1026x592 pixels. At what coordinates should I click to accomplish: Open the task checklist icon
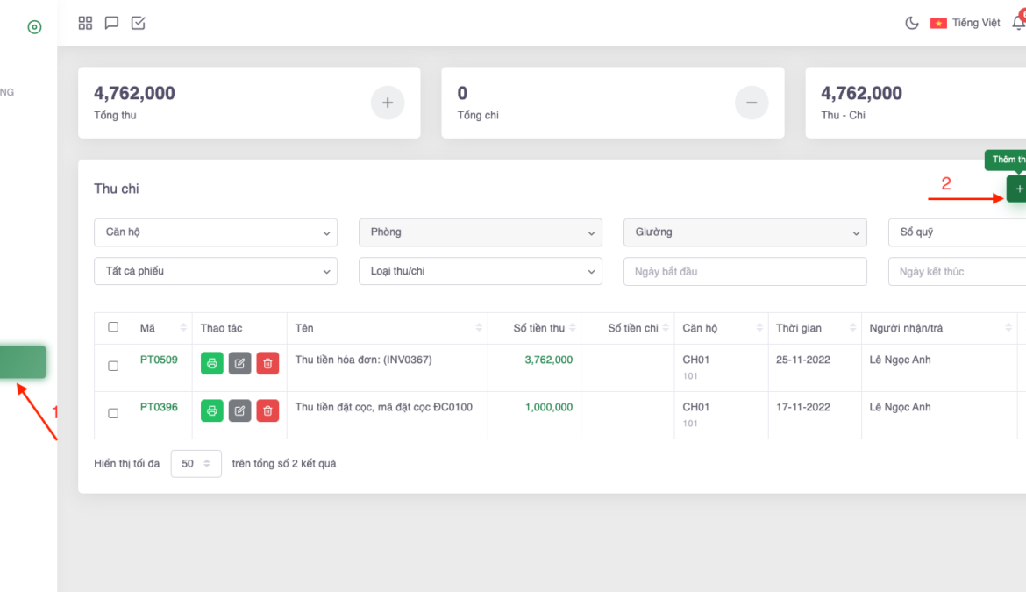tap(138, 24)
